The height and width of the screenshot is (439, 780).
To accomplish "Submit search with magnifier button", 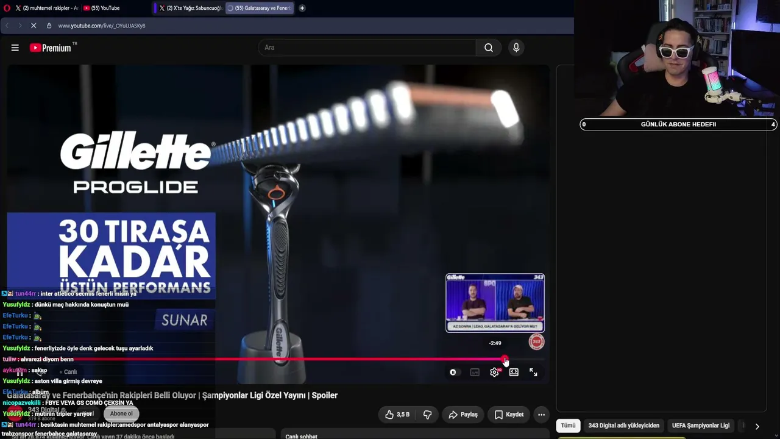I will [x=489, y=48].
